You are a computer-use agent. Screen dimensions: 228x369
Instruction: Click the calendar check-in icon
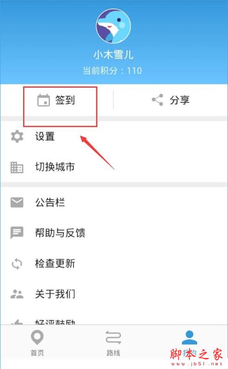[x=43, y=100]
